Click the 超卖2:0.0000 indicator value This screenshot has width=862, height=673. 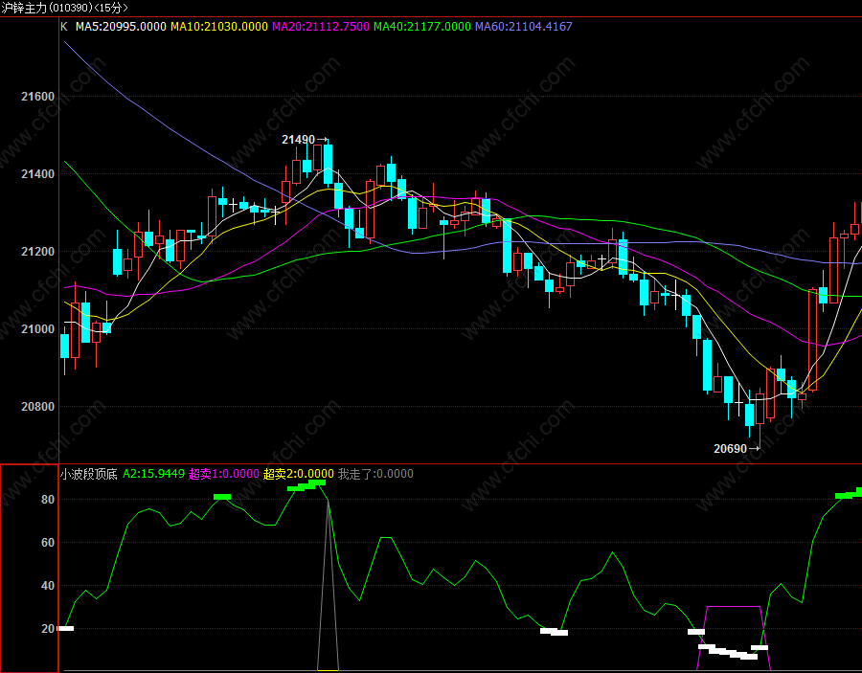(299, 474)
